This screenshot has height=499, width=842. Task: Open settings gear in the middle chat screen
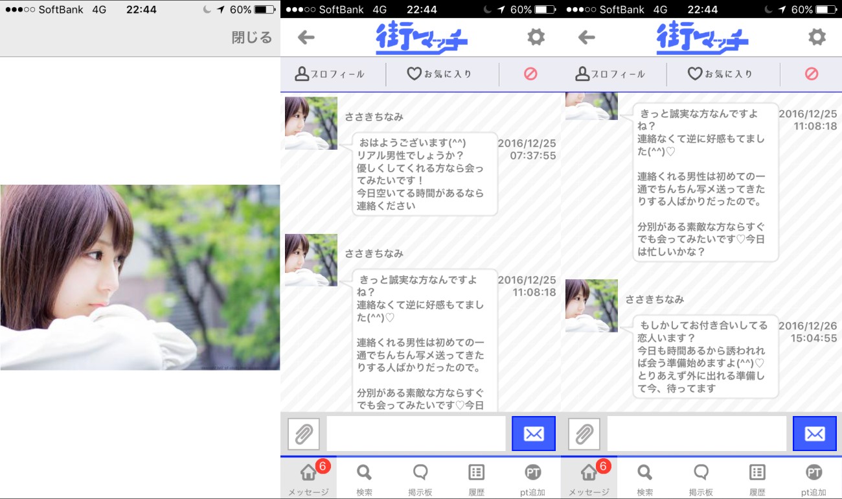point(536,37)
